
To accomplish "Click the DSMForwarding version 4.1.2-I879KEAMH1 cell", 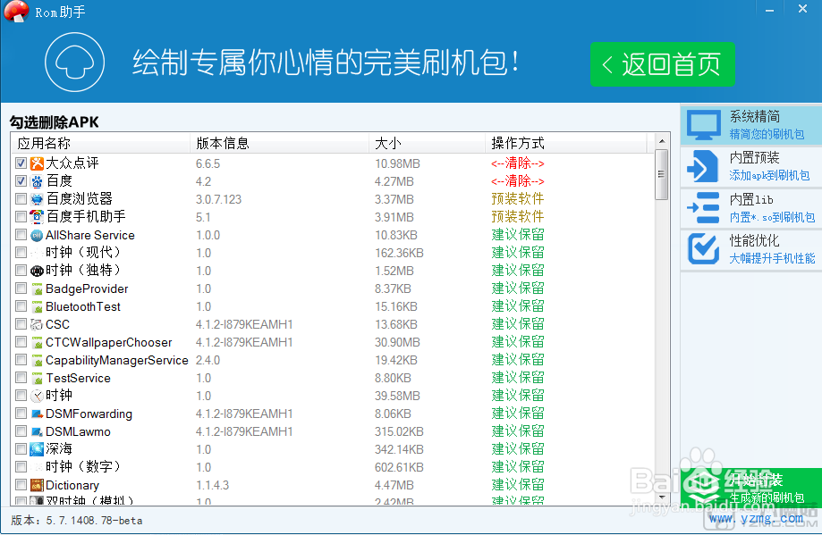I will 244,414.
